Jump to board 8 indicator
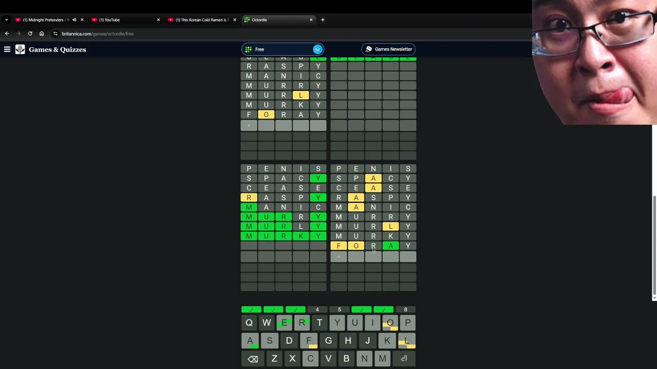This screenshot has width=657, height=369. pyautogui.click(x=405, y=310)
